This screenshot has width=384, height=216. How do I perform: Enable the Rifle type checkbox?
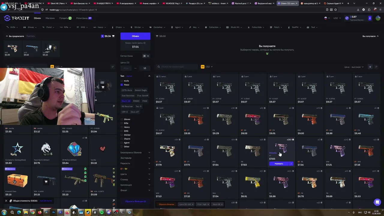(122, 123)
